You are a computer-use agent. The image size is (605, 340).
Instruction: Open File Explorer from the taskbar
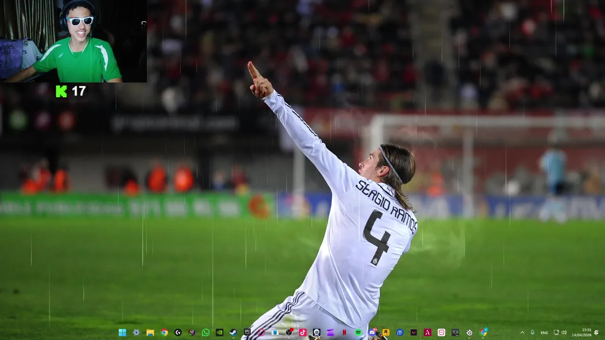pyautogui.click(x=150, y=332)
